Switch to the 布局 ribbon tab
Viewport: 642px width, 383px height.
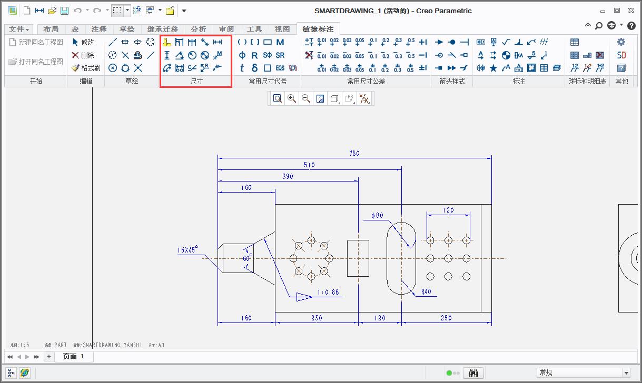click(51, 29)
